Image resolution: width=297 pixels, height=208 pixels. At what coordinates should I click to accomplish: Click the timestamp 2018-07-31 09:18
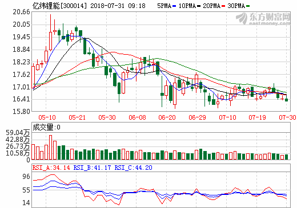118,6
